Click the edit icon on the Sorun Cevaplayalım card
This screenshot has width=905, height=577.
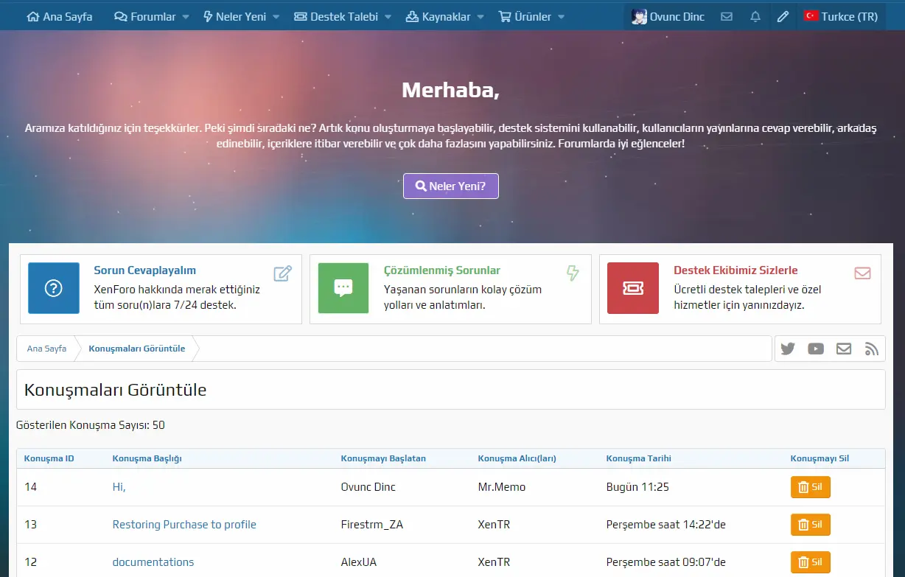282,274
